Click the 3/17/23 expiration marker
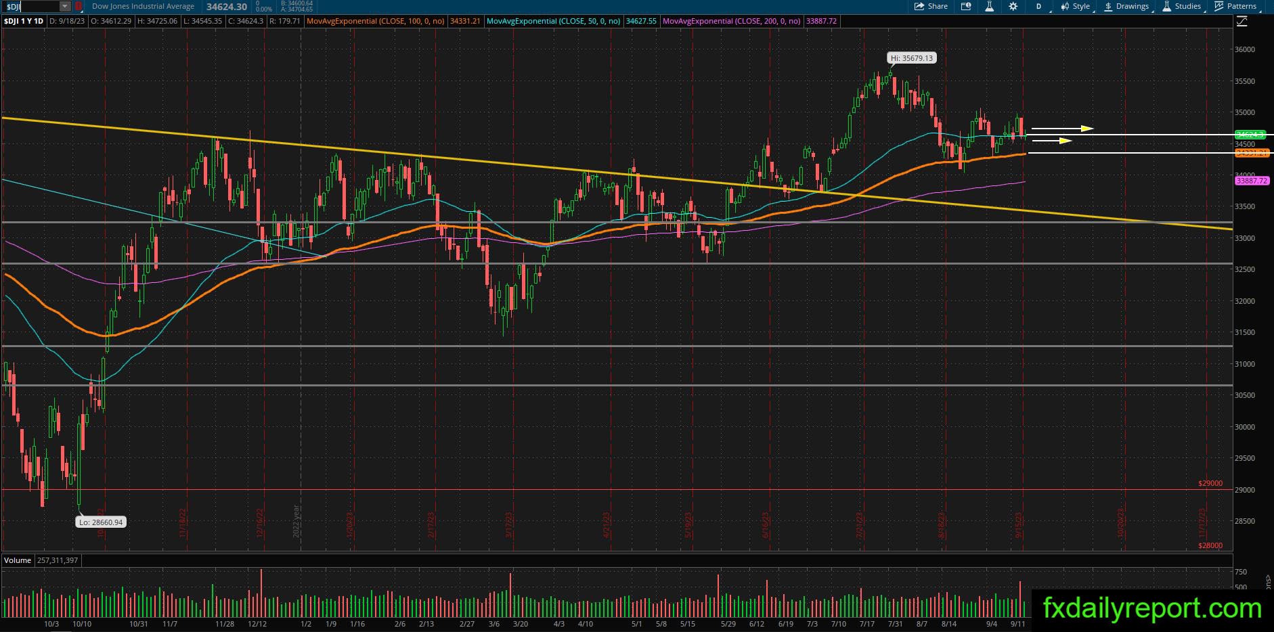The width and height of the screenshot is (1274, 632). [508, 525]
